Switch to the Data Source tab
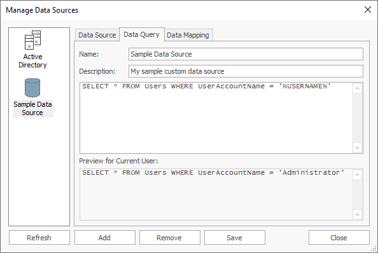 [97, 35]
